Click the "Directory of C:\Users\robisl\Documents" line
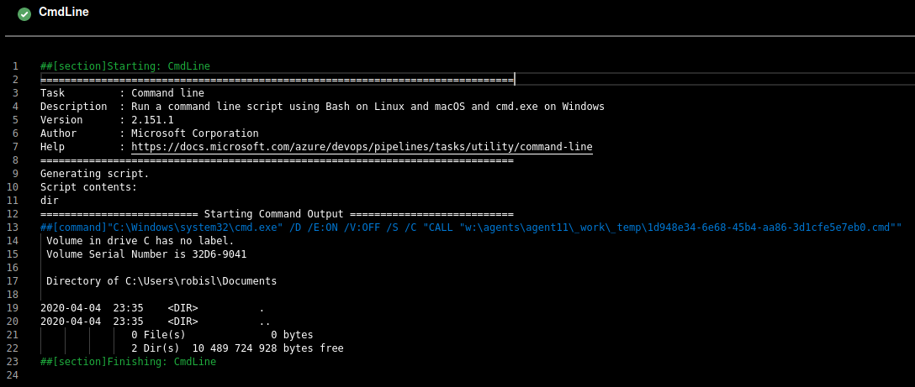915x387 pixels. click(161, 281)
